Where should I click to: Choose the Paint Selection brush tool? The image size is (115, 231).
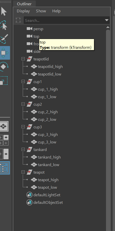(4, 38)
